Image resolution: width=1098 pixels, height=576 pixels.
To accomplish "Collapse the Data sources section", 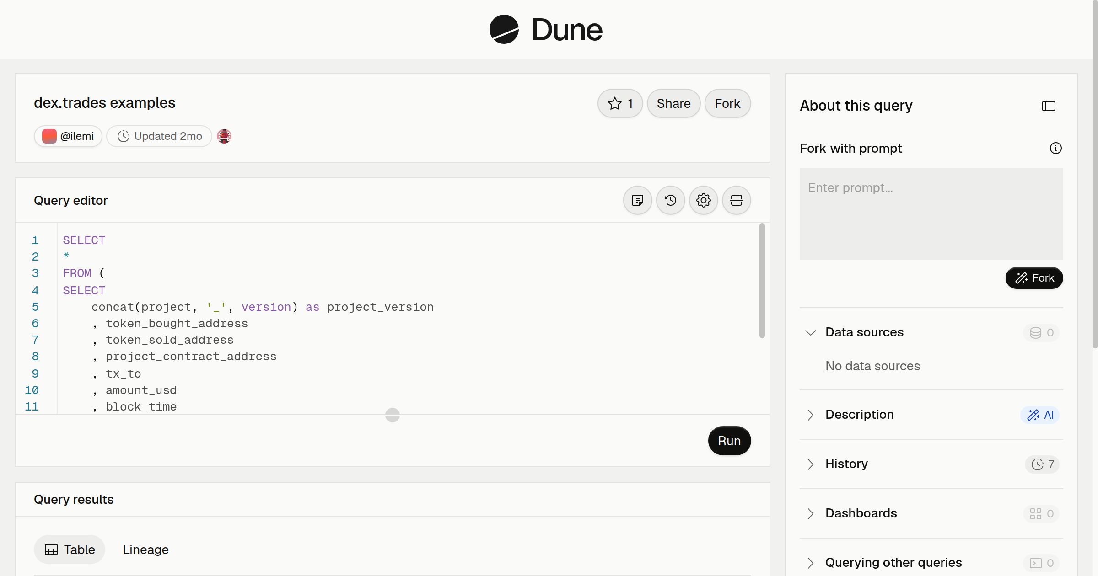I will tap(810, 332).
